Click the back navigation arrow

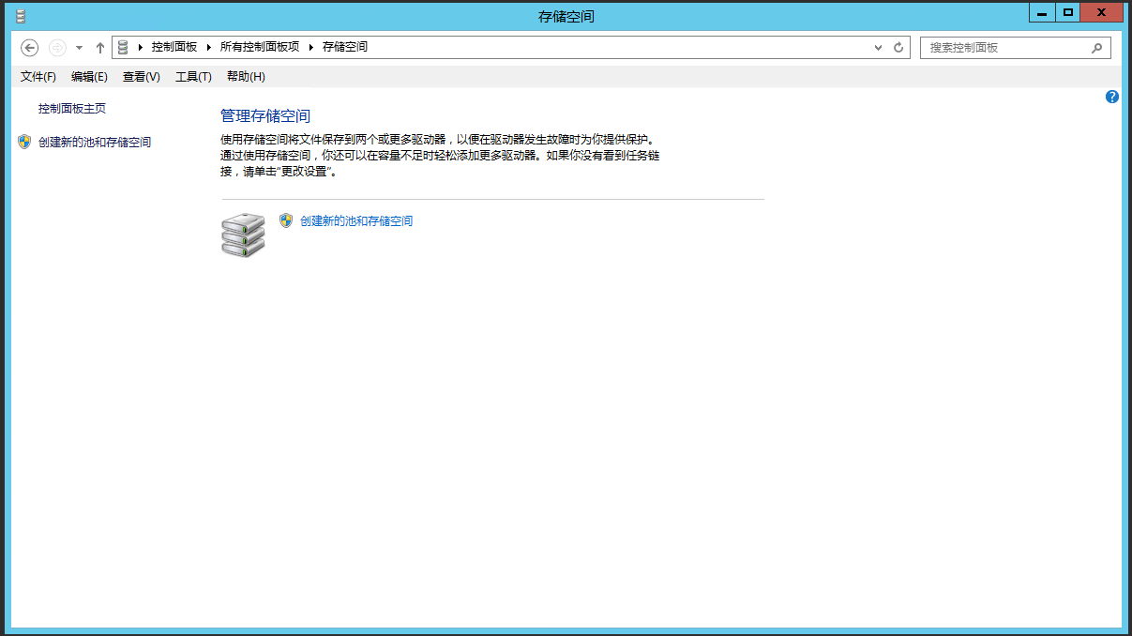(29, 47)
